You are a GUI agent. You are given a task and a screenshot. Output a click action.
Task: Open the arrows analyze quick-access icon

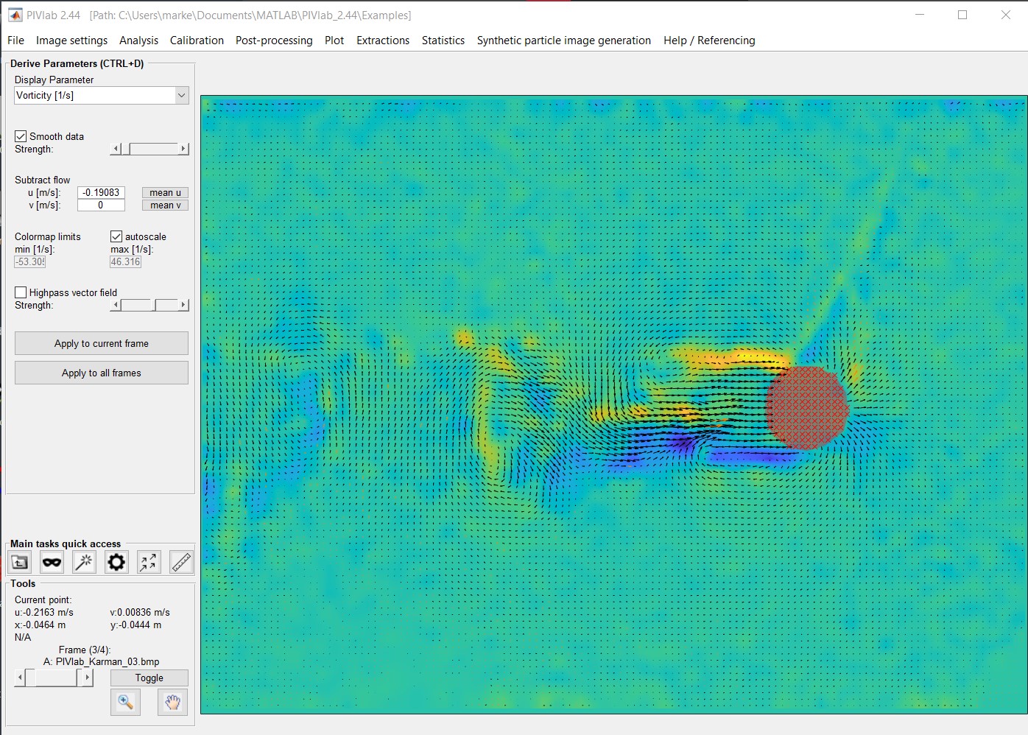[x=149, y=563]
